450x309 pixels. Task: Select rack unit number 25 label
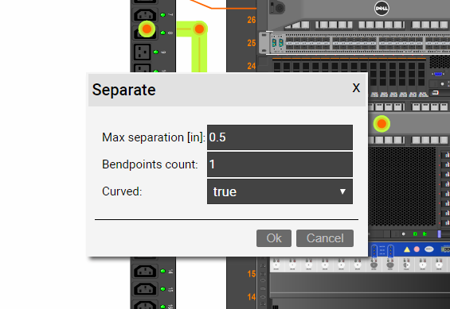tap(252, 43)
